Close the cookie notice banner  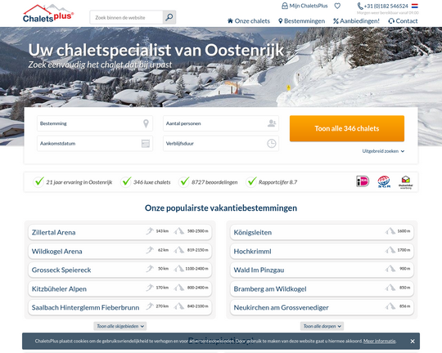pyautogui.click(x=413, y=342)
